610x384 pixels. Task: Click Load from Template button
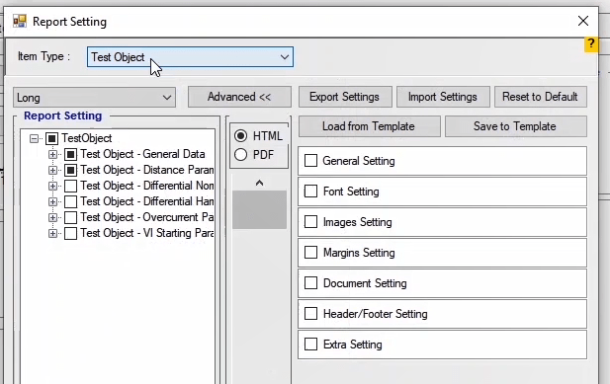(369, 126)
